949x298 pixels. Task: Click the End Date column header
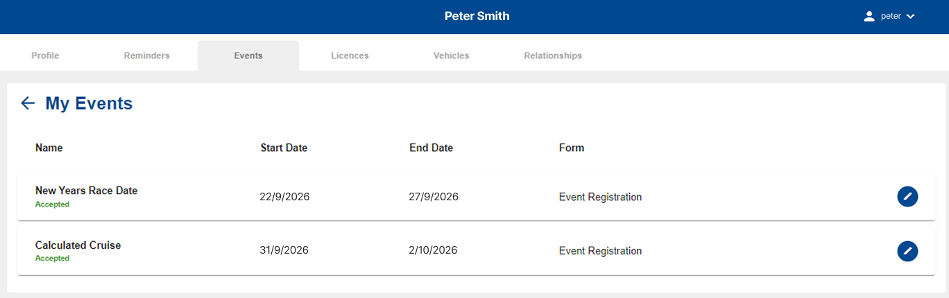431,148
